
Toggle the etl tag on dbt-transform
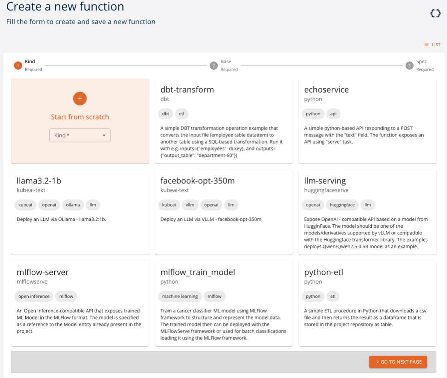pos(182,113)
